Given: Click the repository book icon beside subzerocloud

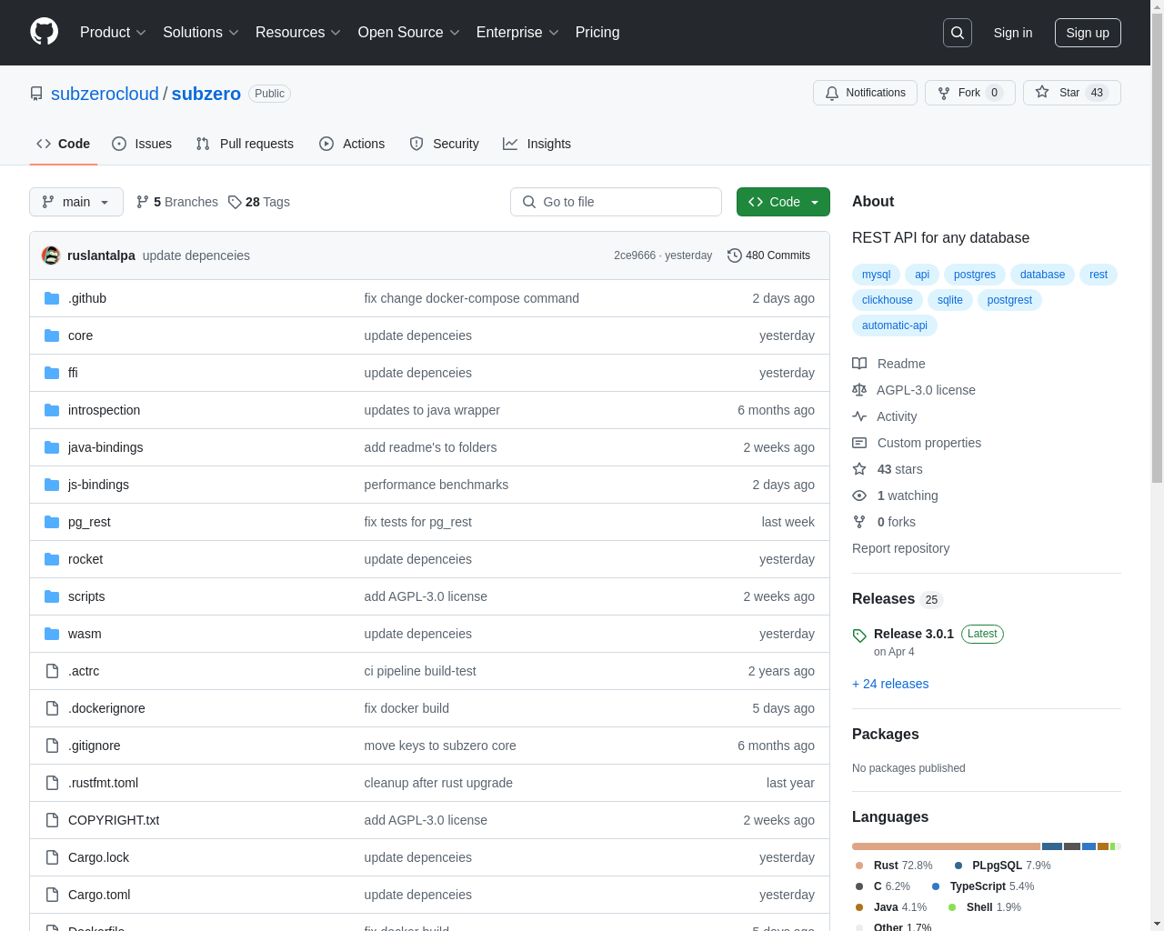Looking at the screenshot, I should (x=36, y=94).
